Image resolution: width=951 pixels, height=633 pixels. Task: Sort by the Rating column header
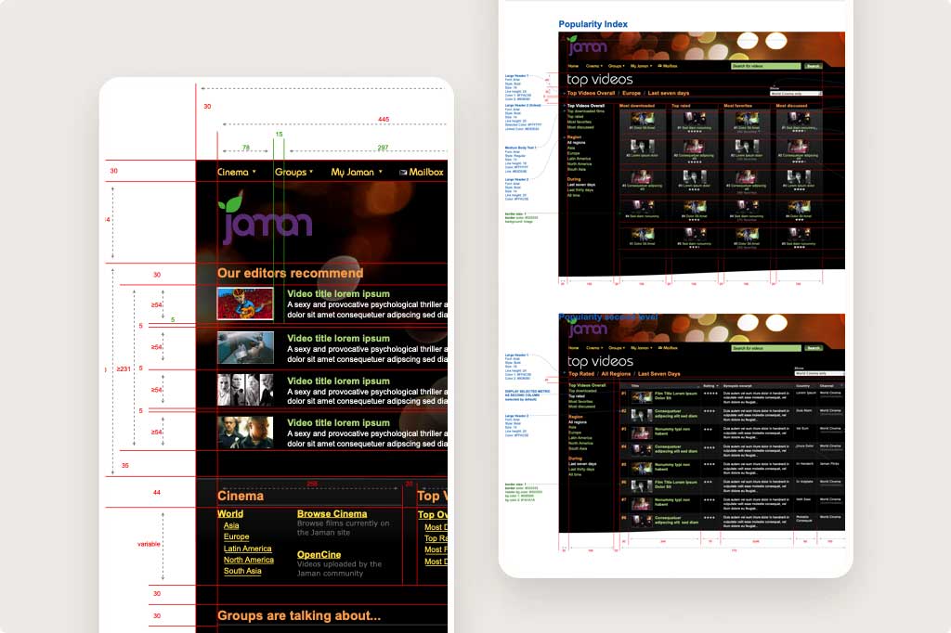710,386
